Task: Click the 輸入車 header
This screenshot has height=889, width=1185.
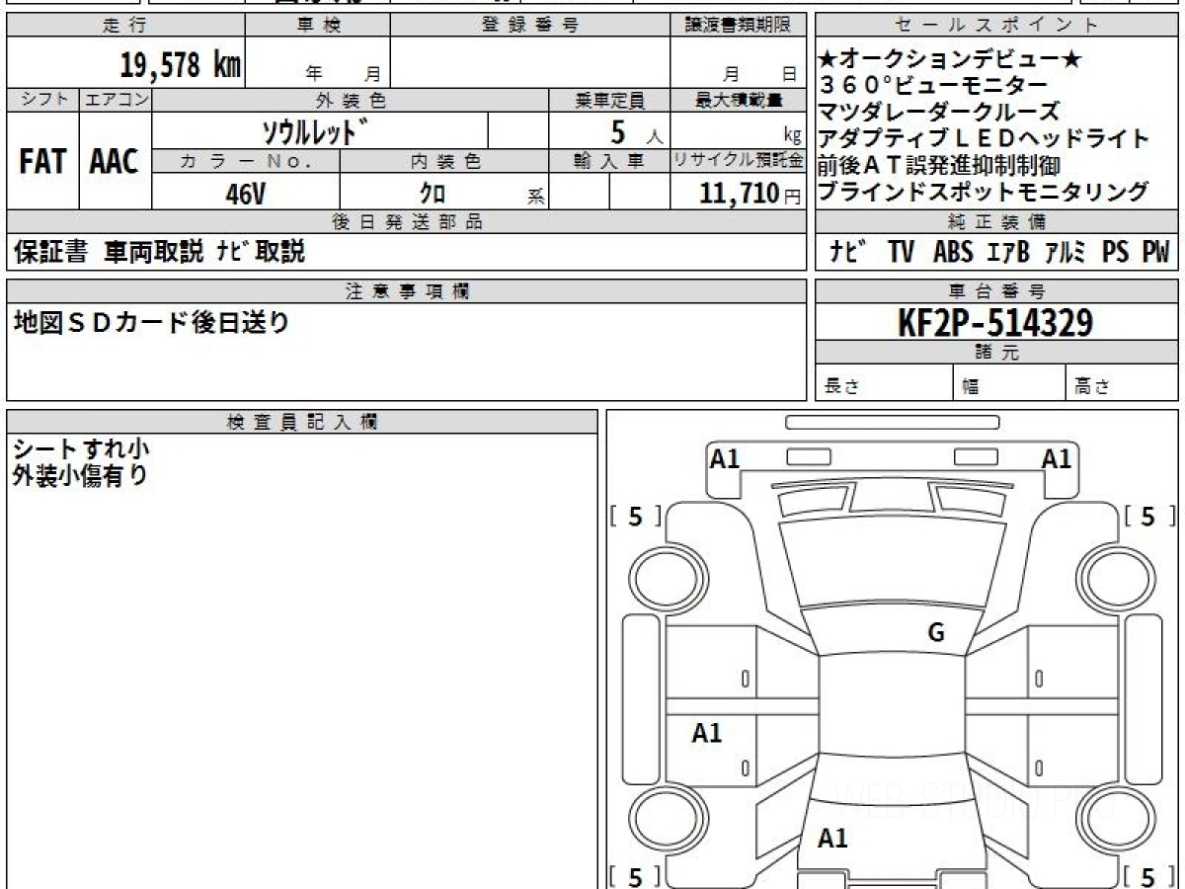Action: 609,161
